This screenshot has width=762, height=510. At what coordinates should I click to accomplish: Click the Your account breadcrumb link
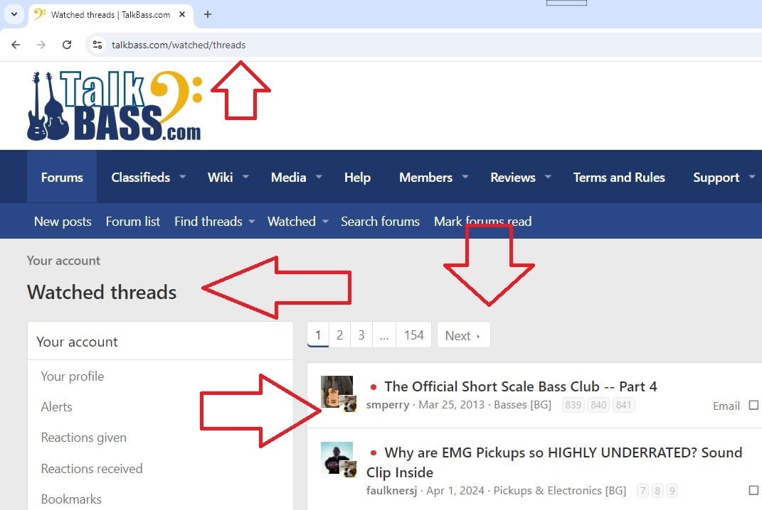63,261
